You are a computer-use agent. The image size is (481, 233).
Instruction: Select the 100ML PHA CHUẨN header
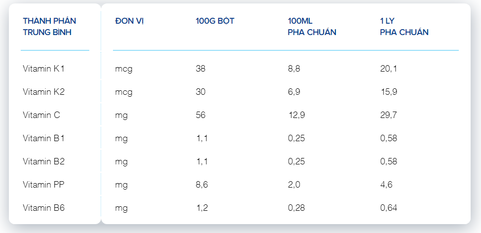312,27
